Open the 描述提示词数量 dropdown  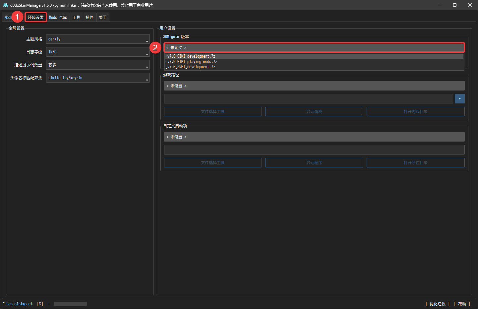click(x=98, y=65)
